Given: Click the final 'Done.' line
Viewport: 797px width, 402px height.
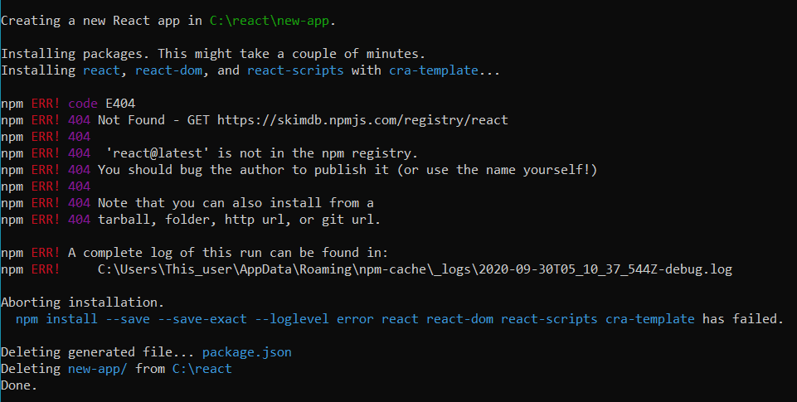Looking at the screenshot, I should pos(19,385).
